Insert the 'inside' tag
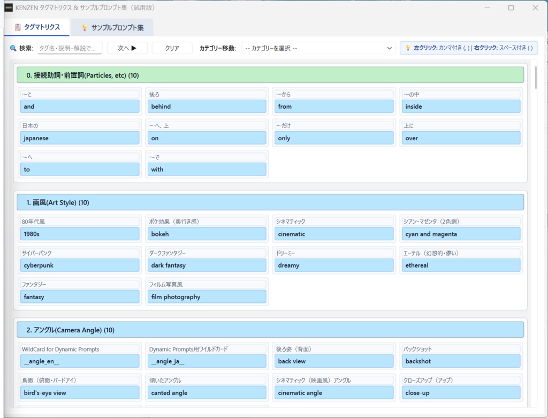 461,107
